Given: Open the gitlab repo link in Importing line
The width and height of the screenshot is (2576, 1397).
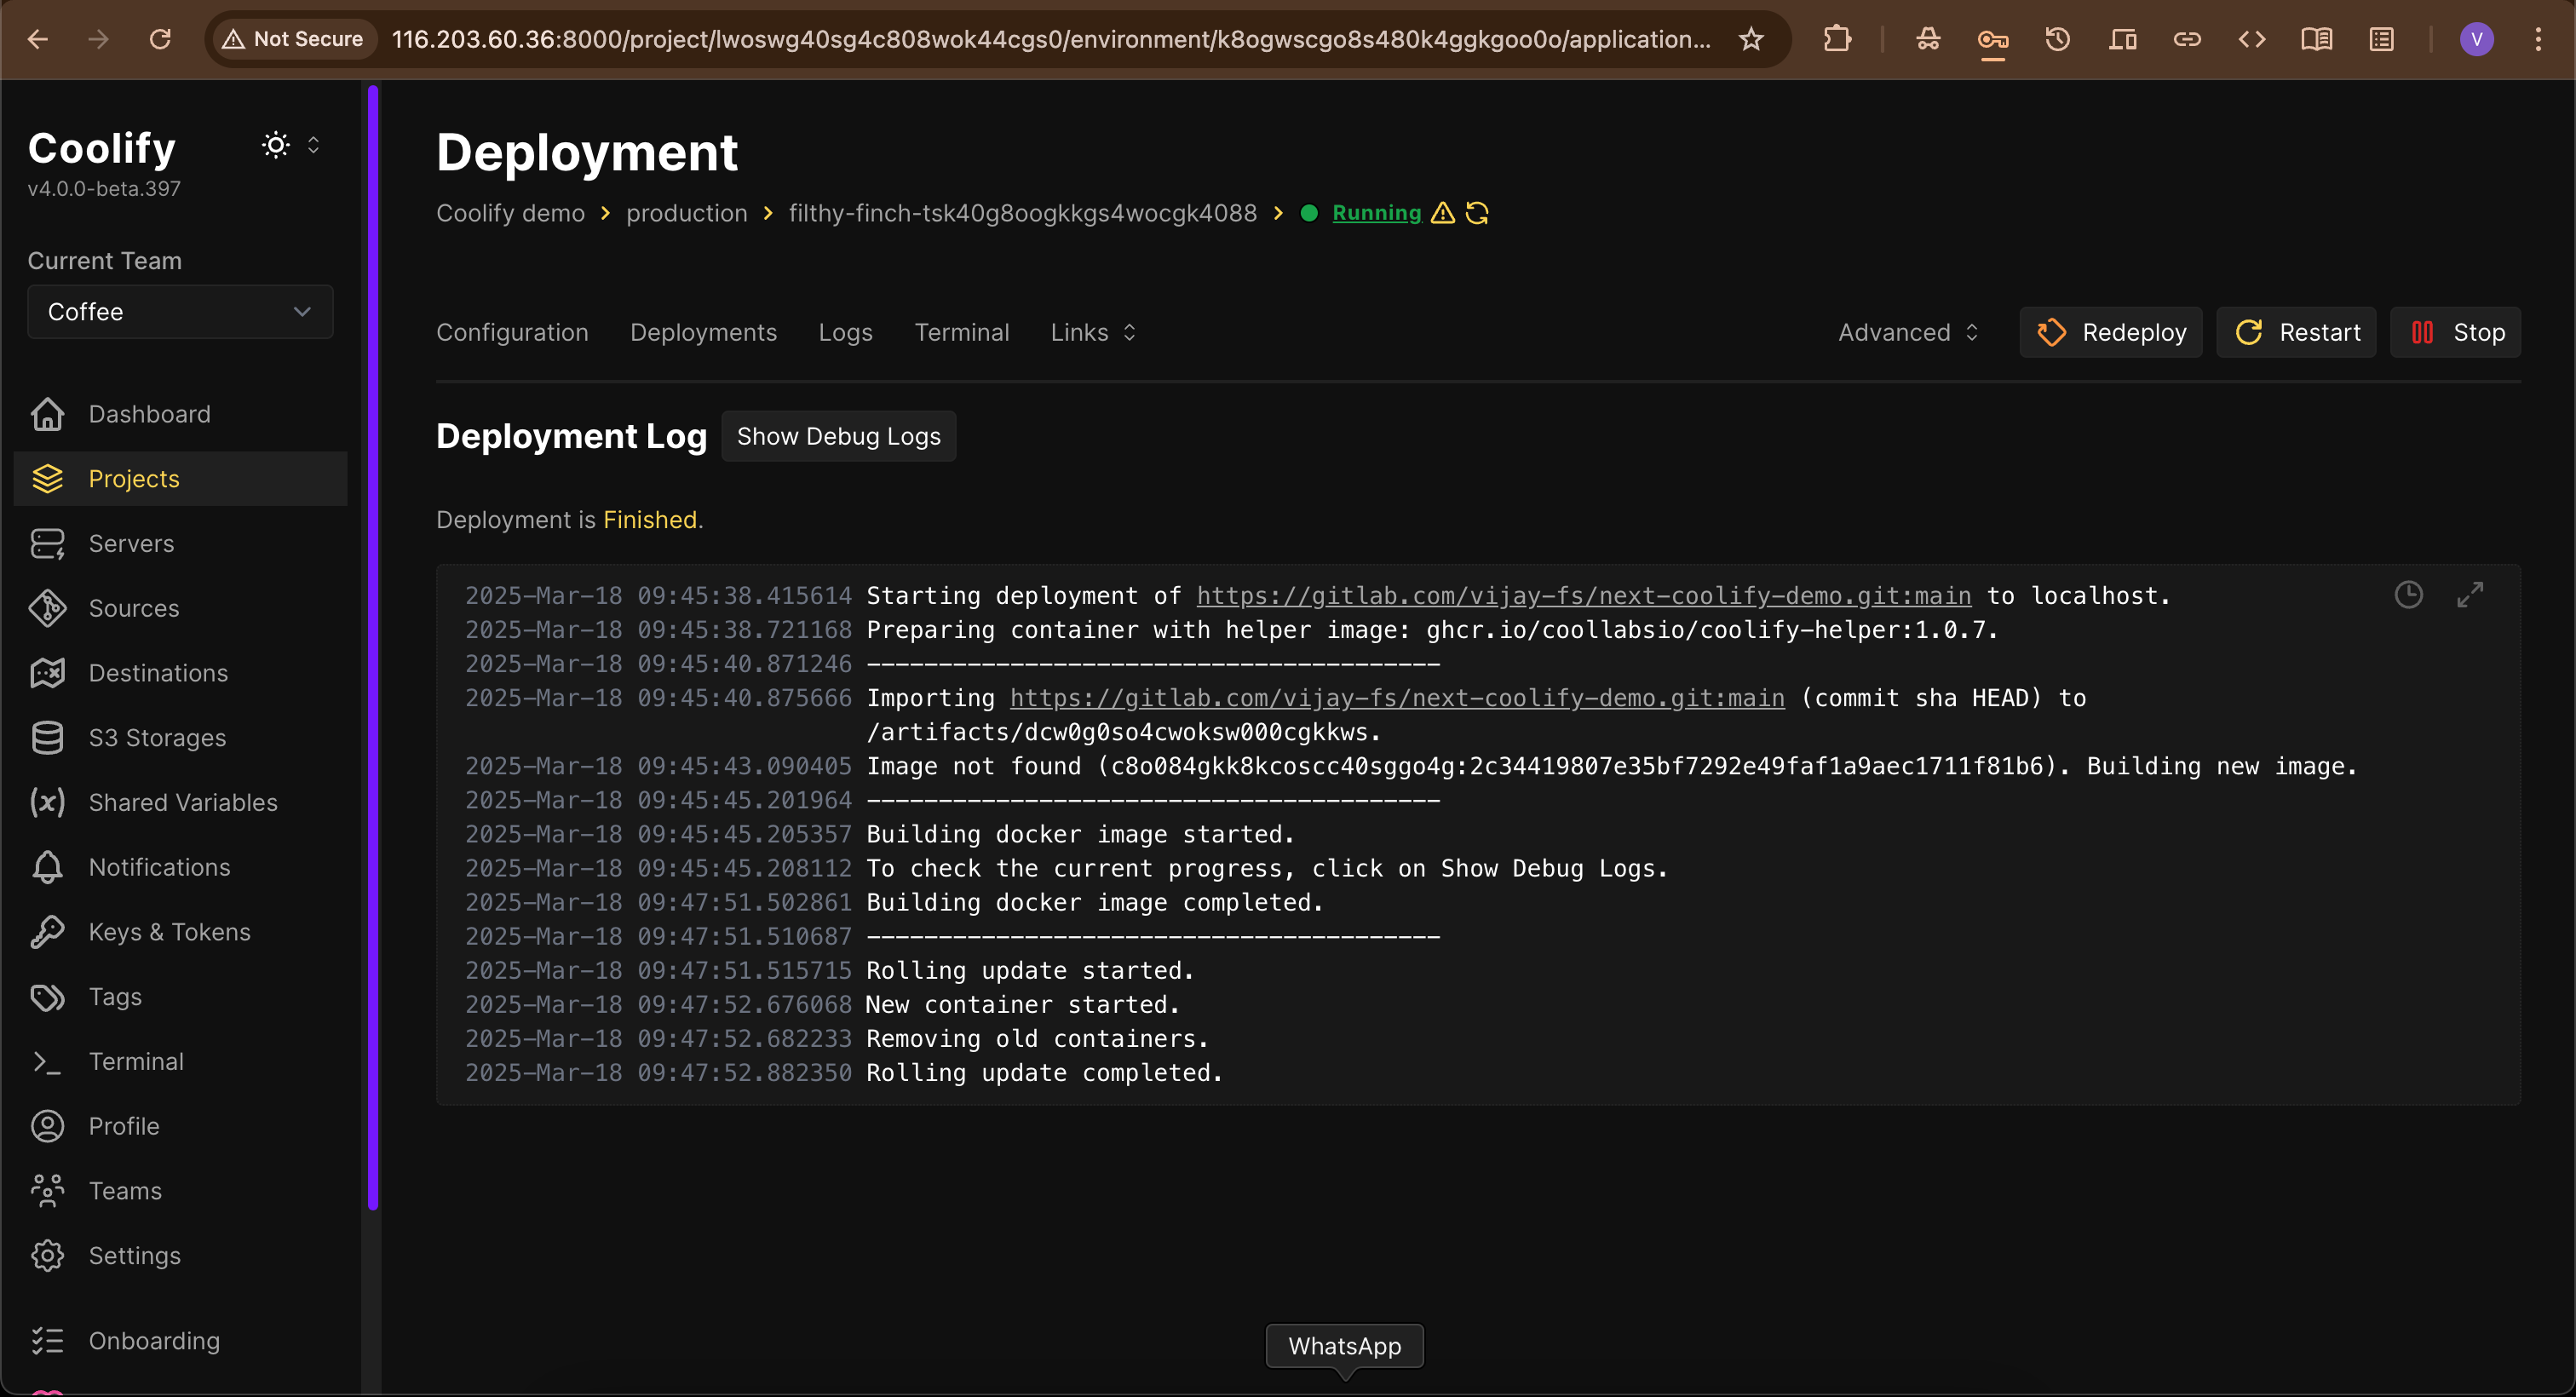Looking at the screenshot, I should pyautogui.click(x=1397, y=698).
